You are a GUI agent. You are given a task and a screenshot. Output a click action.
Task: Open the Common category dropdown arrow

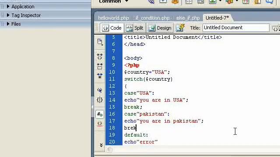point(126,1)
